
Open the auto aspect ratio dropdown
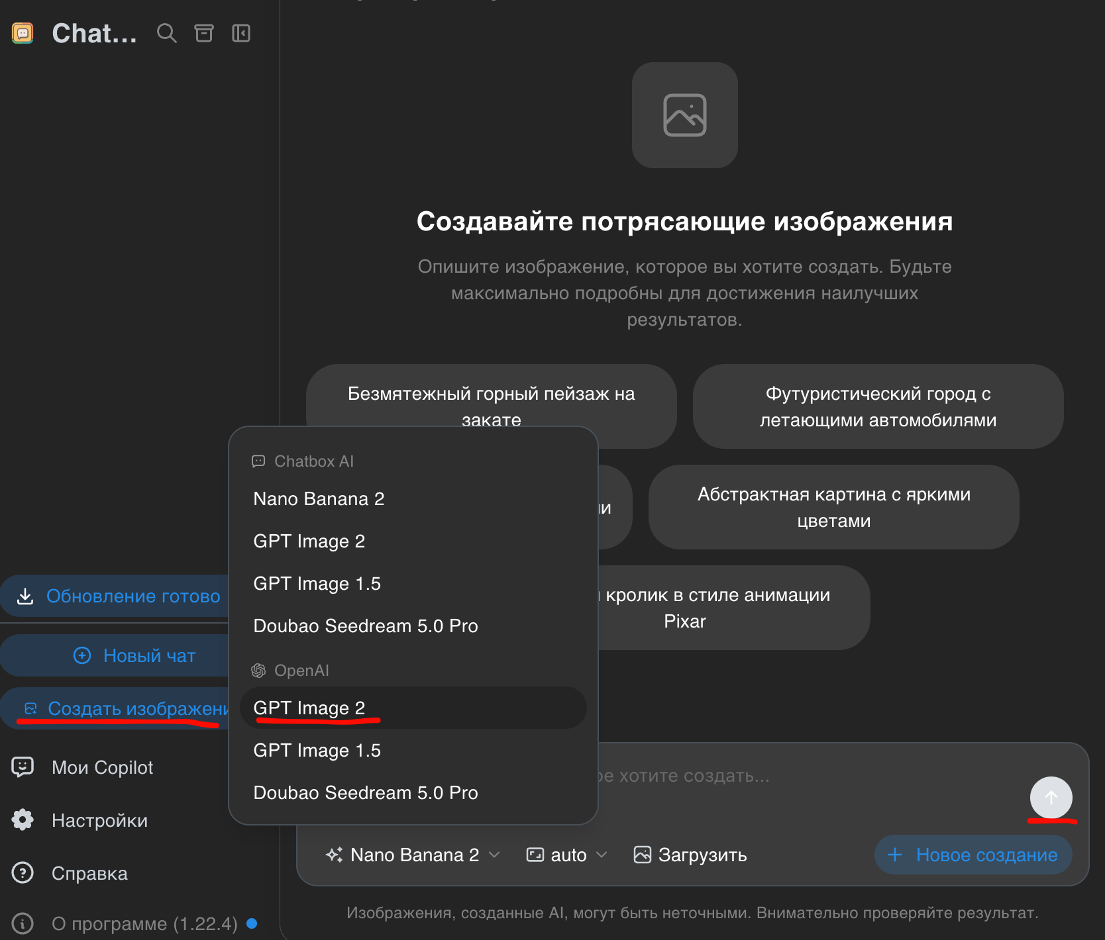[567, 855]
